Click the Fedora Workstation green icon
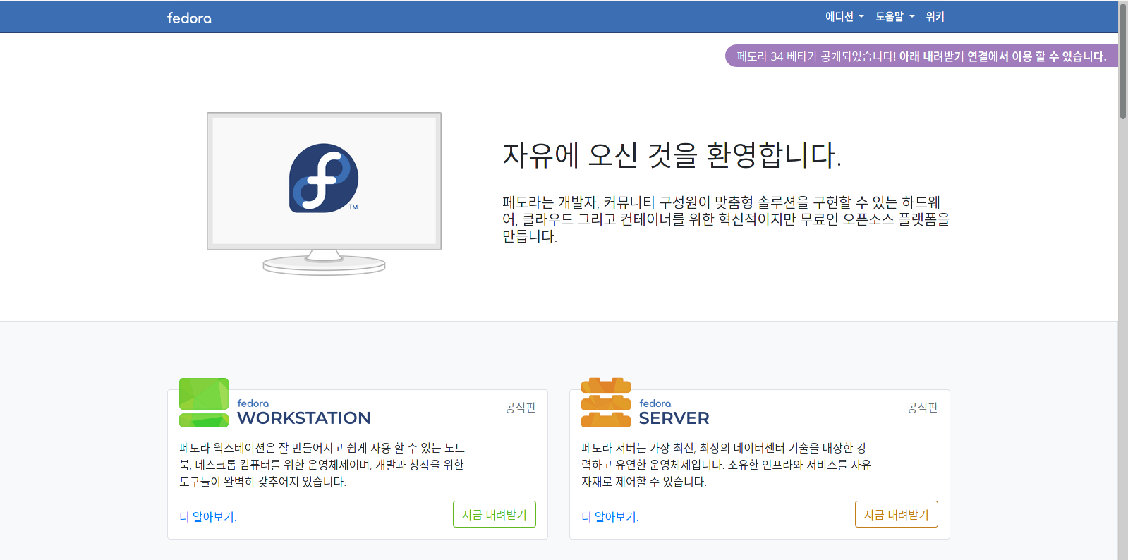This screenshot has width=1128, height=560. [204, 403]
